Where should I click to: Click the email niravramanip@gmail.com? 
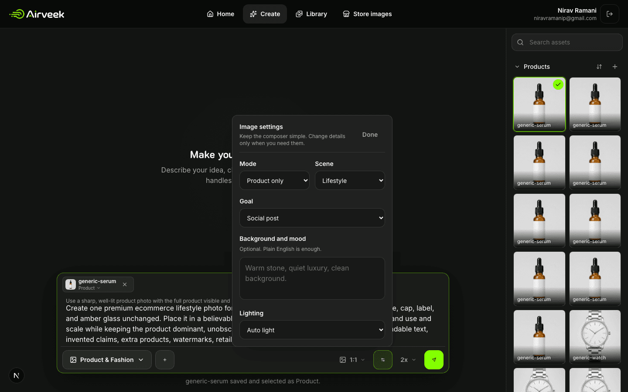pyautogui.click(x=565, y=18)
